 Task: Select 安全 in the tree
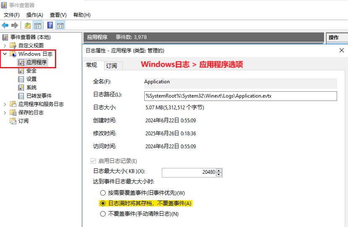tap(31, 71)
